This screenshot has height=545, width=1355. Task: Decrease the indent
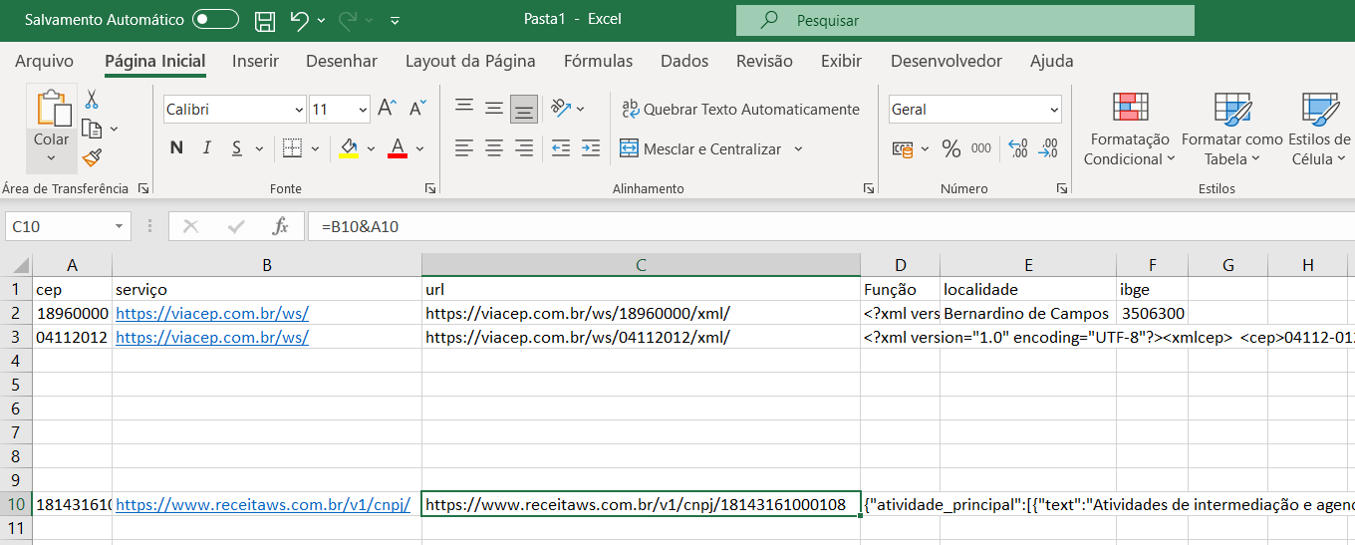[560, 148]
